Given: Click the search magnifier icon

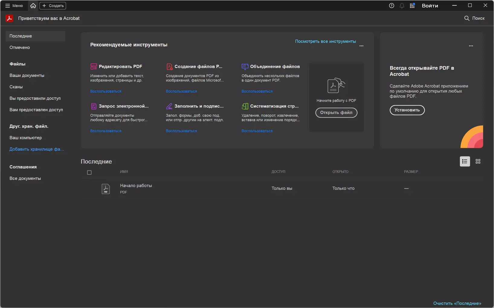Looking at the screenshot, I should pos(467,18).
